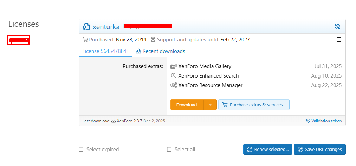The height and width of the screenshot is (166, 356).
Task: Click the XenForo Media Gallery icon
Action: click(x=174, y=66)
